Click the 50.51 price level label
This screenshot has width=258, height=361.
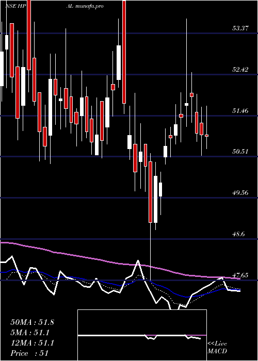click(240, 152)
